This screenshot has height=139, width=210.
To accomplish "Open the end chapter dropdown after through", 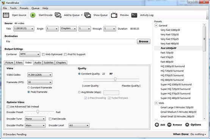I will 110,29.
